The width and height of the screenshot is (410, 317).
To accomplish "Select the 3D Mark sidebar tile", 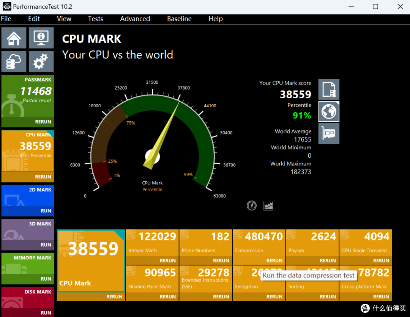I will [x=28, y=229].
